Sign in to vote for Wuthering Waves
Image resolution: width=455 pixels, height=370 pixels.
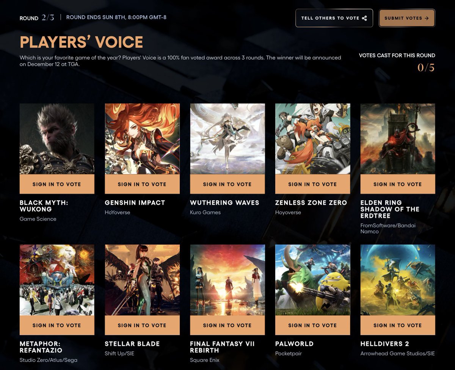227,184
